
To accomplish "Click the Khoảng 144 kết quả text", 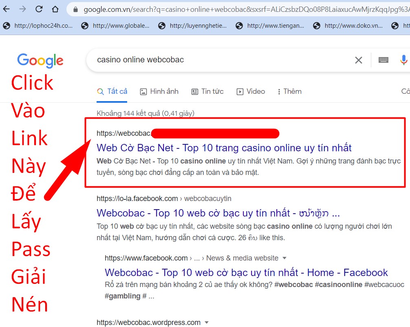I will coord(145,113).
